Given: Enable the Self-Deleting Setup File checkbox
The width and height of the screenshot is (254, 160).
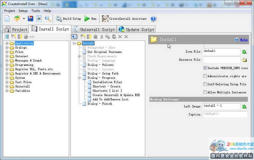Looking at the screenshot, I should click(205, 84).
